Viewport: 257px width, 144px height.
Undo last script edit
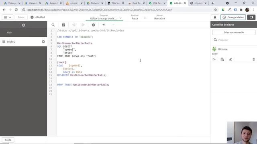tap(104, 25)
